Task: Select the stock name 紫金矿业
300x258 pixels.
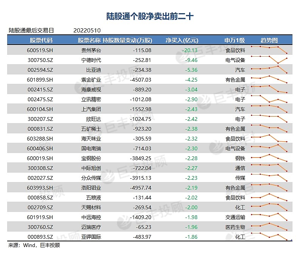Action: point(91,80)
